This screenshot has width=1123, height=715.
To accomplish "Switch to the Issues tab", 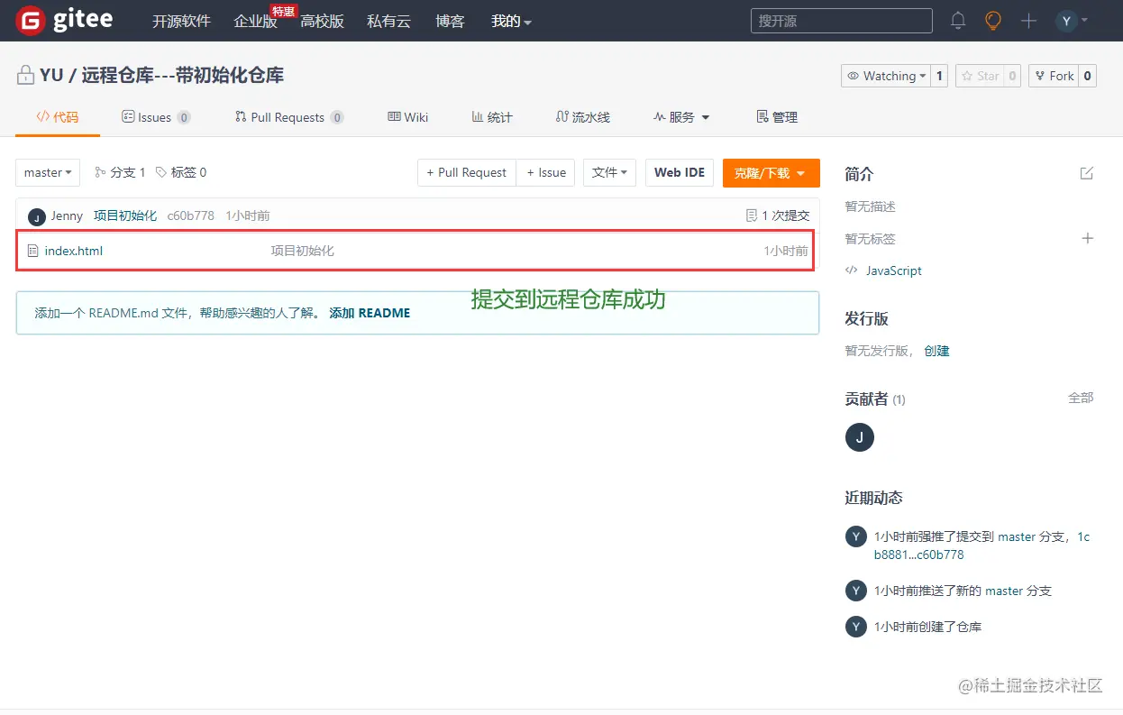I will [x=155, y=116].
